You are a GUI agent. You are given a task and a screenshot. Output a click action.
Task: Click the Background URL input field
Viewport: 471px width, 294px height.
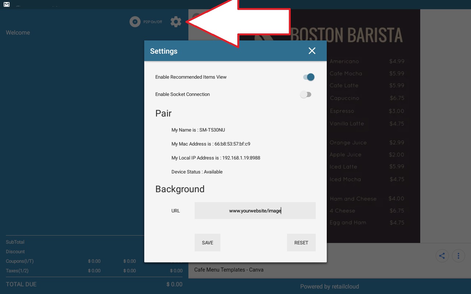[255, 211]
